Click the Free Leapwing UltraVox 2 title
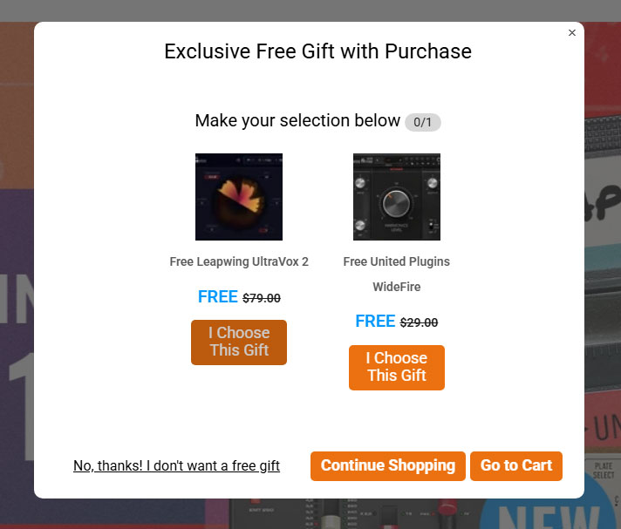The width and height of the screenshot is (621, 529). tap(239, 261)
